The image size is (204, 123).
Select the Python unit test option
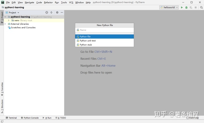point(104,40)
